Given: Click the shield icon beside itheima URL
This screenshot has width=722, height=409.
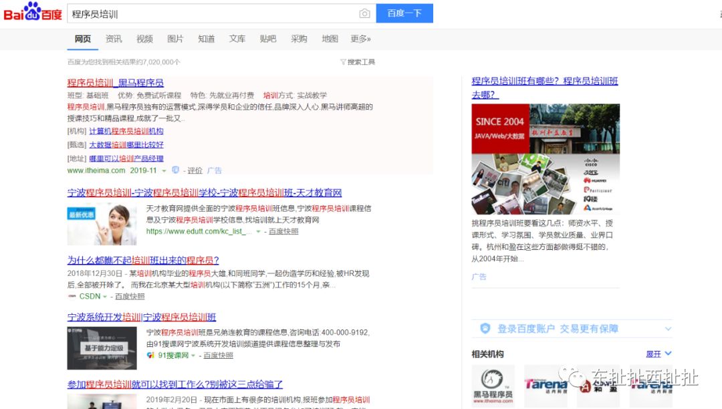Looking at the screenshot, I should (175, 170).
